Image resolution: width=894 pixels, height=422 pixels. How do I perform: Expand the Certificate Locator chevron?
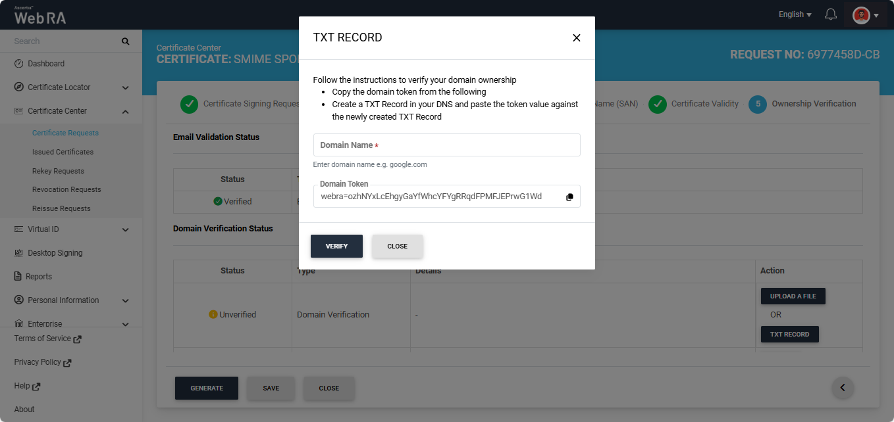point(126,87)
